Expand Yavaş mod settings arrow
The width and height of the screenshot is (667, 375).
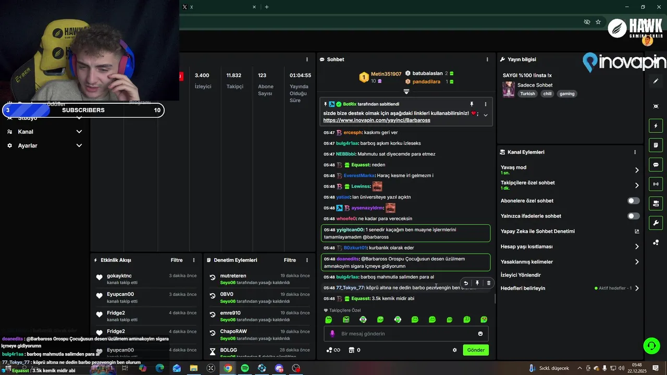[637, 170]
